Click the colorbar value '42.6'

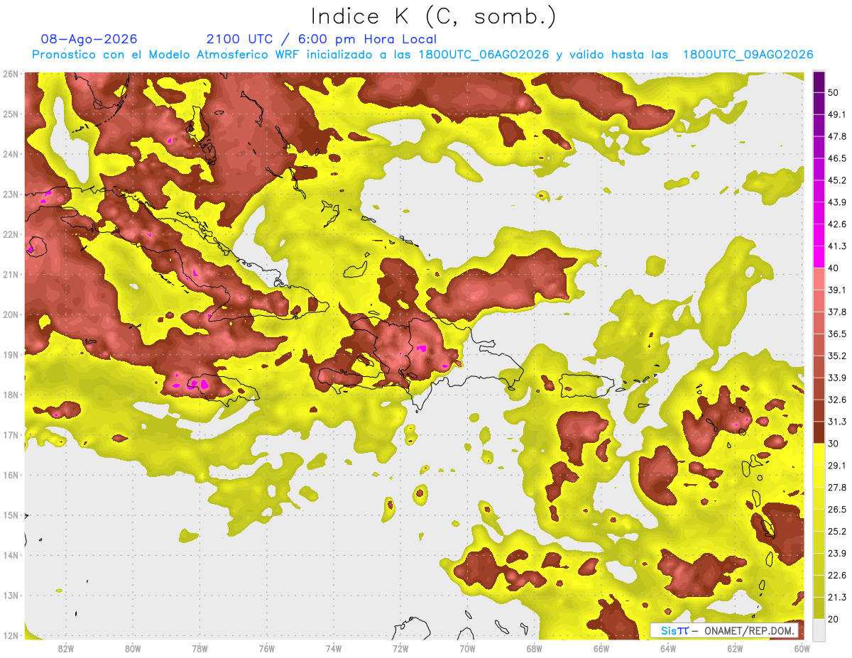click(x=837, y=224)
